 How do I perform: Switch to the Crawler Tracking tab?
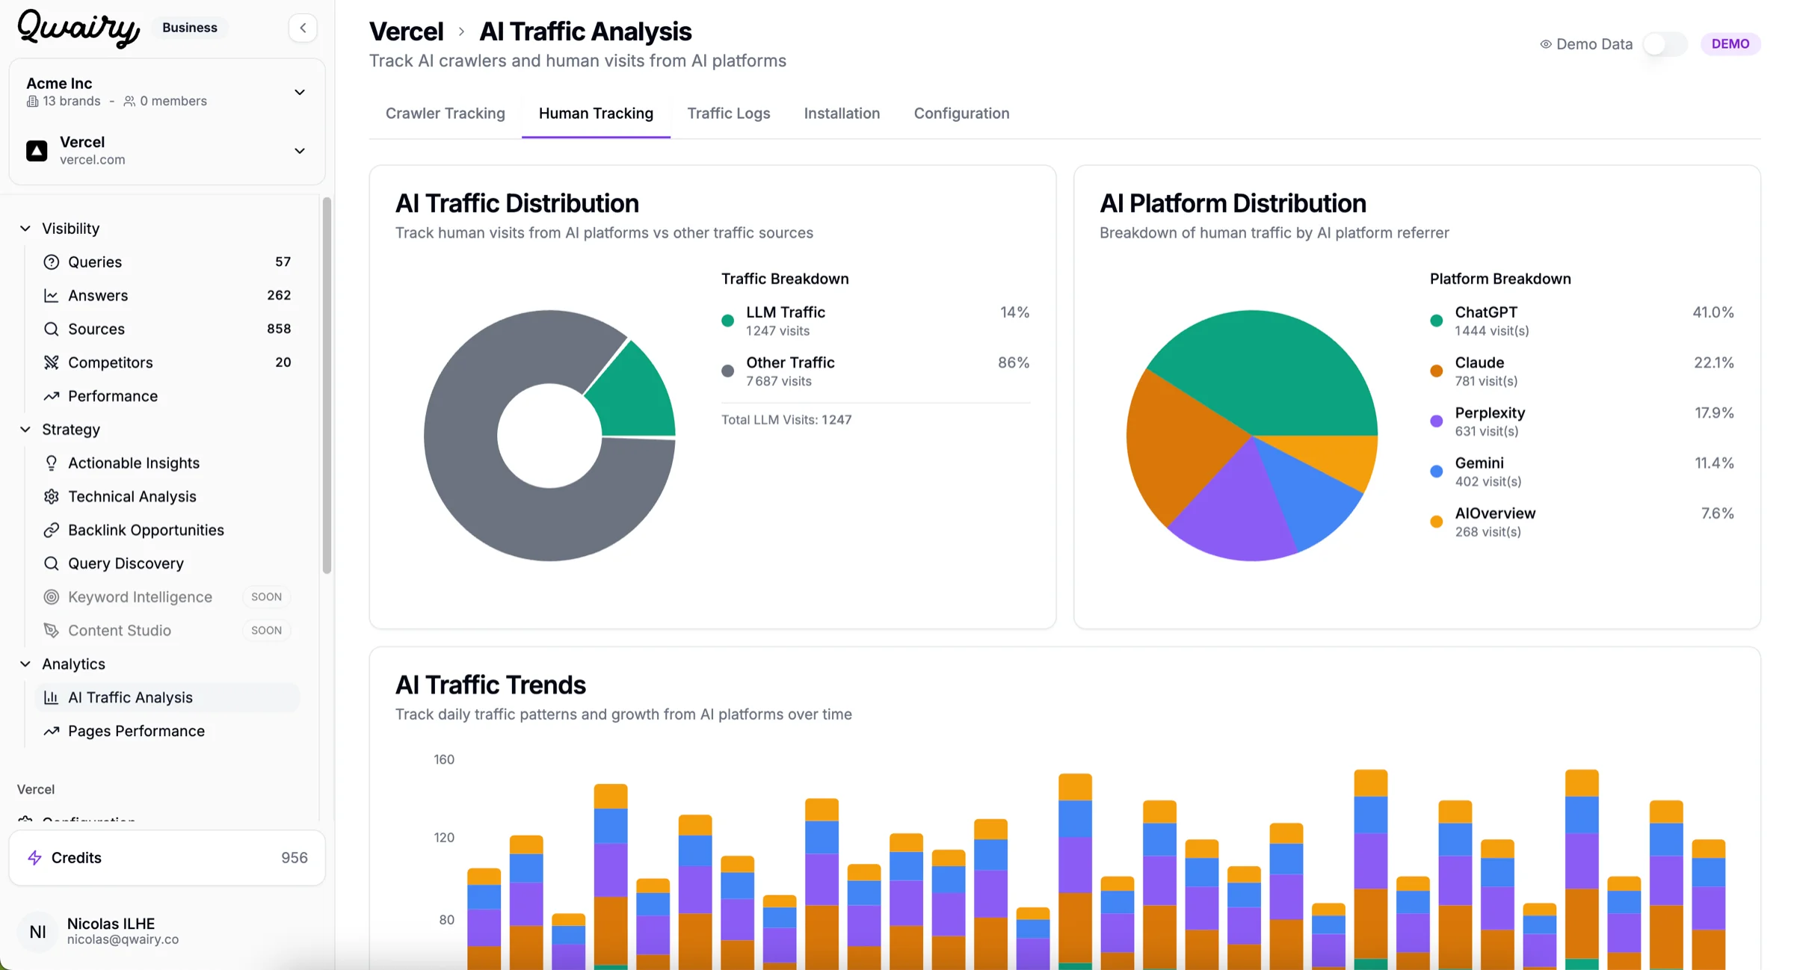pos(445,113)
